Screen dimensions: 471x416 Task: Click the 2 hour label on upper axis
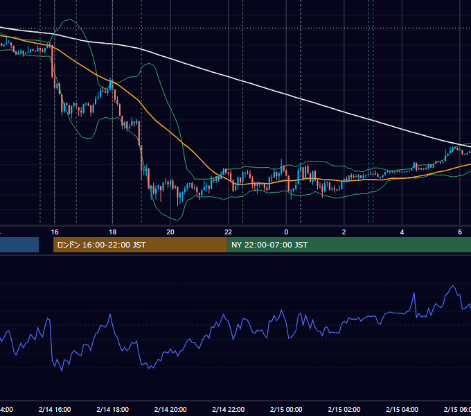(x=344, y=232)
